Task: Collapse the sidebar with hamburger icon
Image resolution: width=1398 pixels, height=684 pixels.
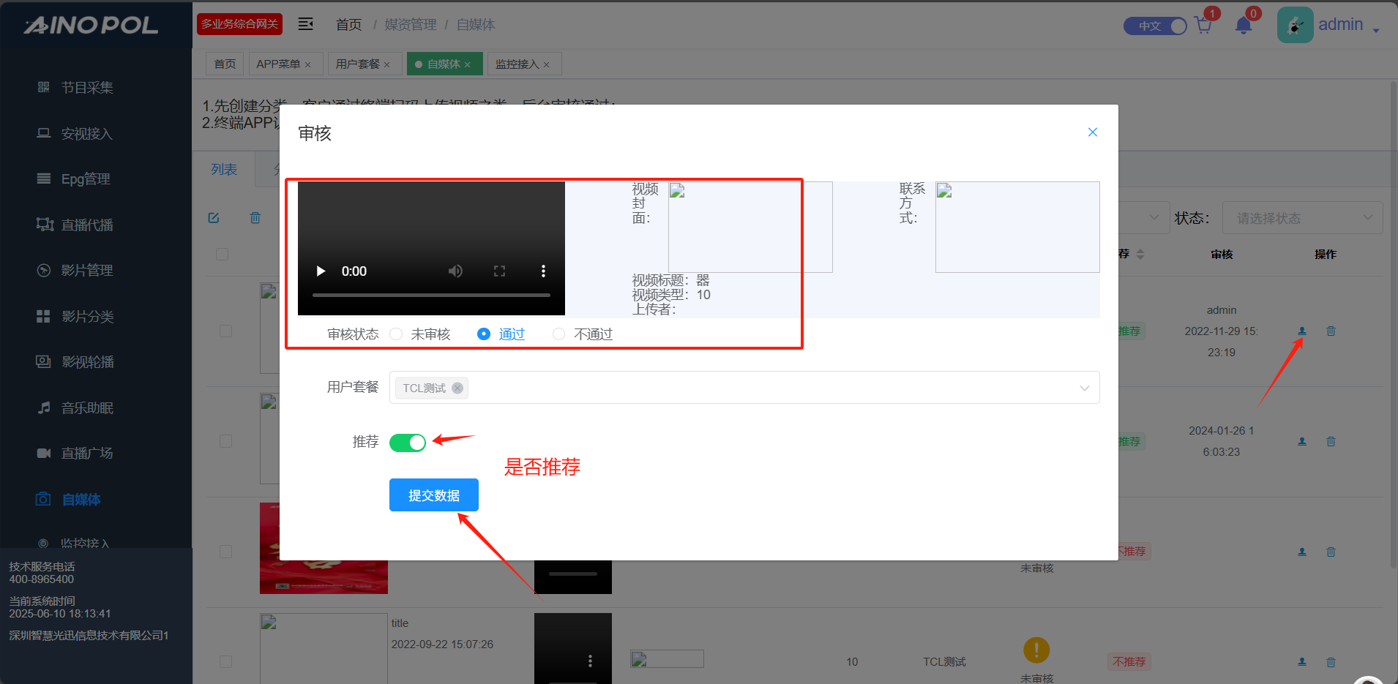Action: coord(305,25)
